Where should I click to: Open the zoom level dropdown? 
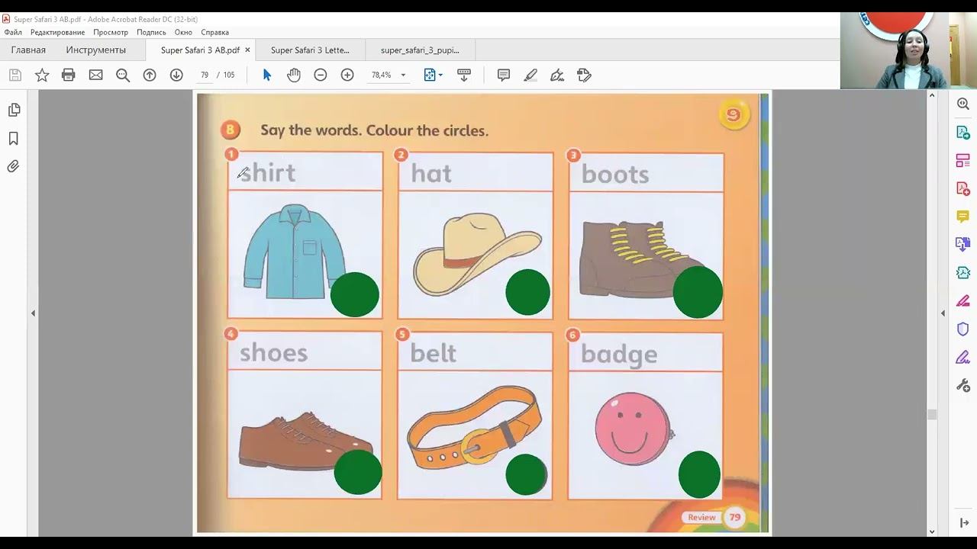[x=403, y=75]
